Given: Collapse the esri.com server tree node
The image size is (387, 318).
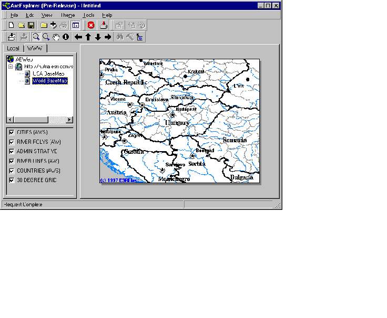Looking at the screenshot, I should pyautogui.click(x=10, y=67).
